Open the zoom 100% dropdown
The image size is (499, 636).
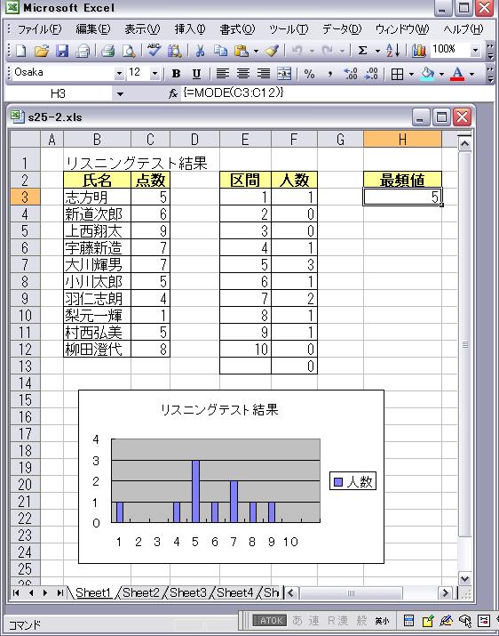(x=475, y=51)
